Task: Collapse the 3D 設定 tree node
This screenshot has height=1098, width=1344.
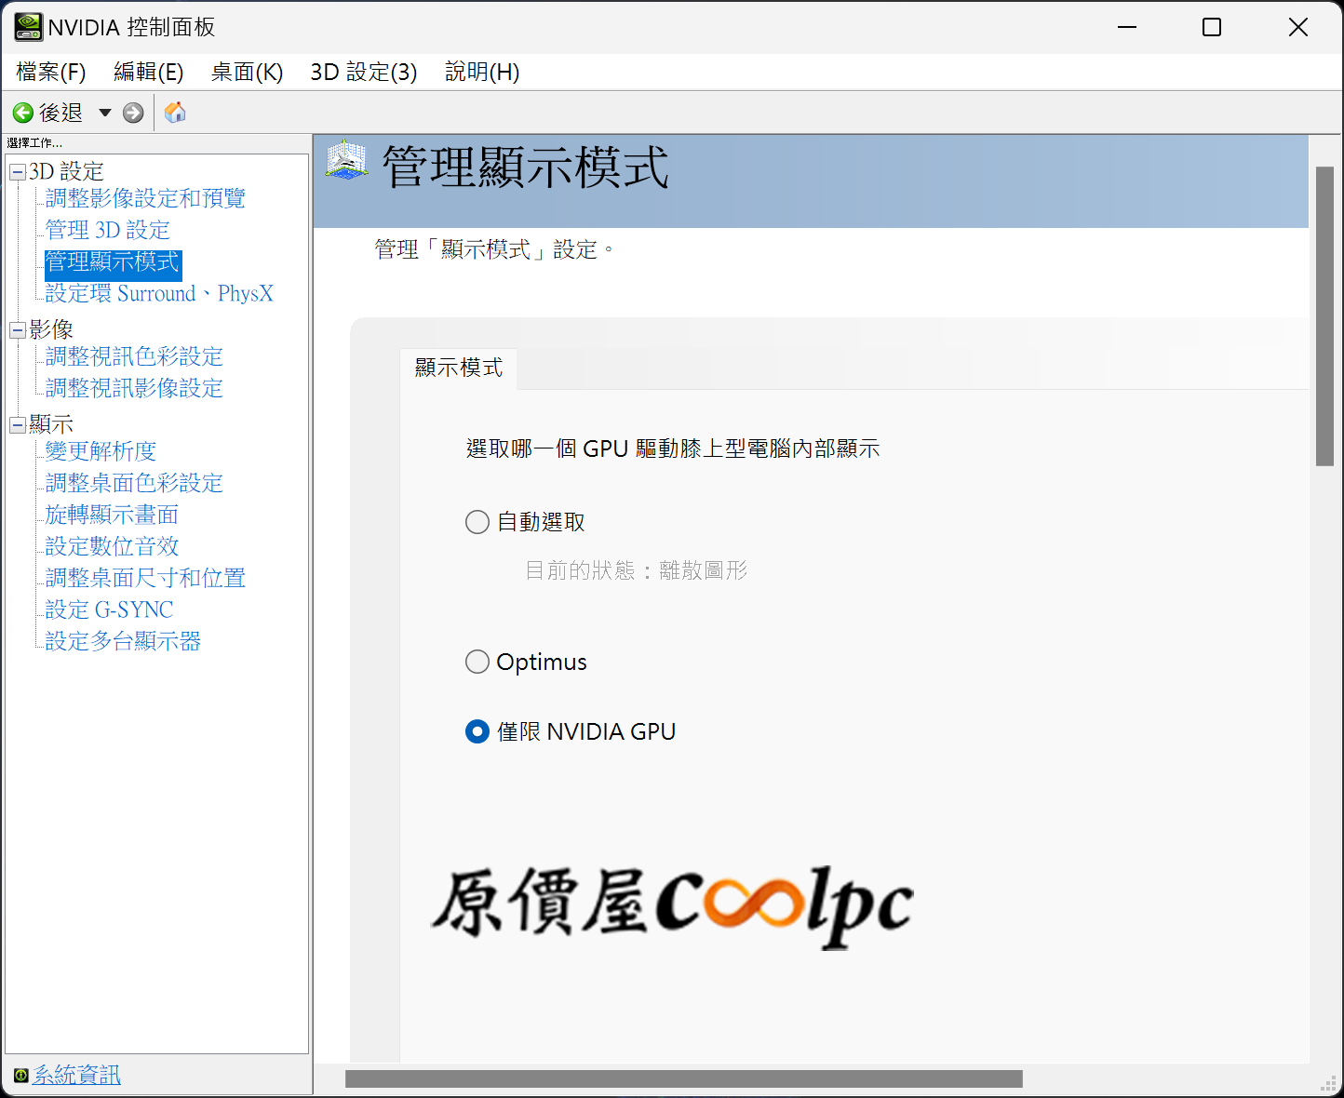Action: pyautogui.click(x=18, y=172)
